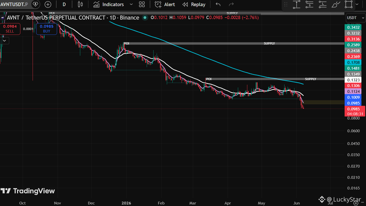This screenshot has width=366, height=206.
Task: Pick the rectangle drawing tool
Action: point(349,4)
